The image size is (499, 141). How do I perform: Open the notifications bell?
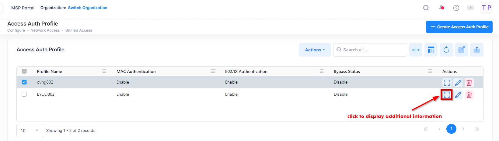point(441,8)
